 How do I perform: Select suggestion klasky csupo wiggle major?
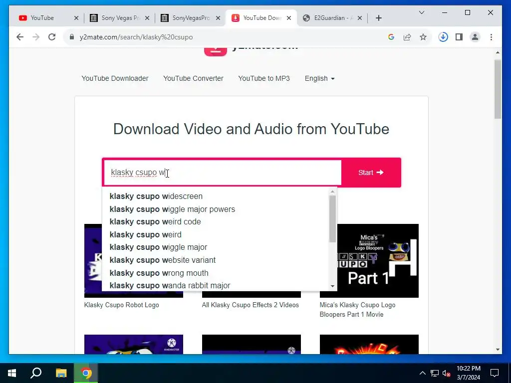215,247
